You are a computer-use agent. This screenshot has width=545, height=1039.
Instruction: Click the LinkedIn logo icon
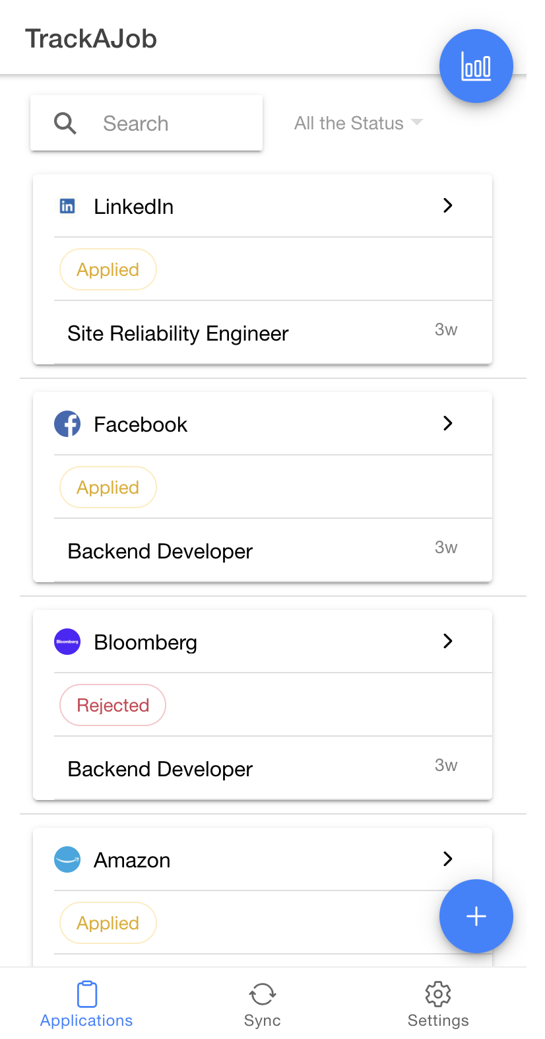pos(67,206)
